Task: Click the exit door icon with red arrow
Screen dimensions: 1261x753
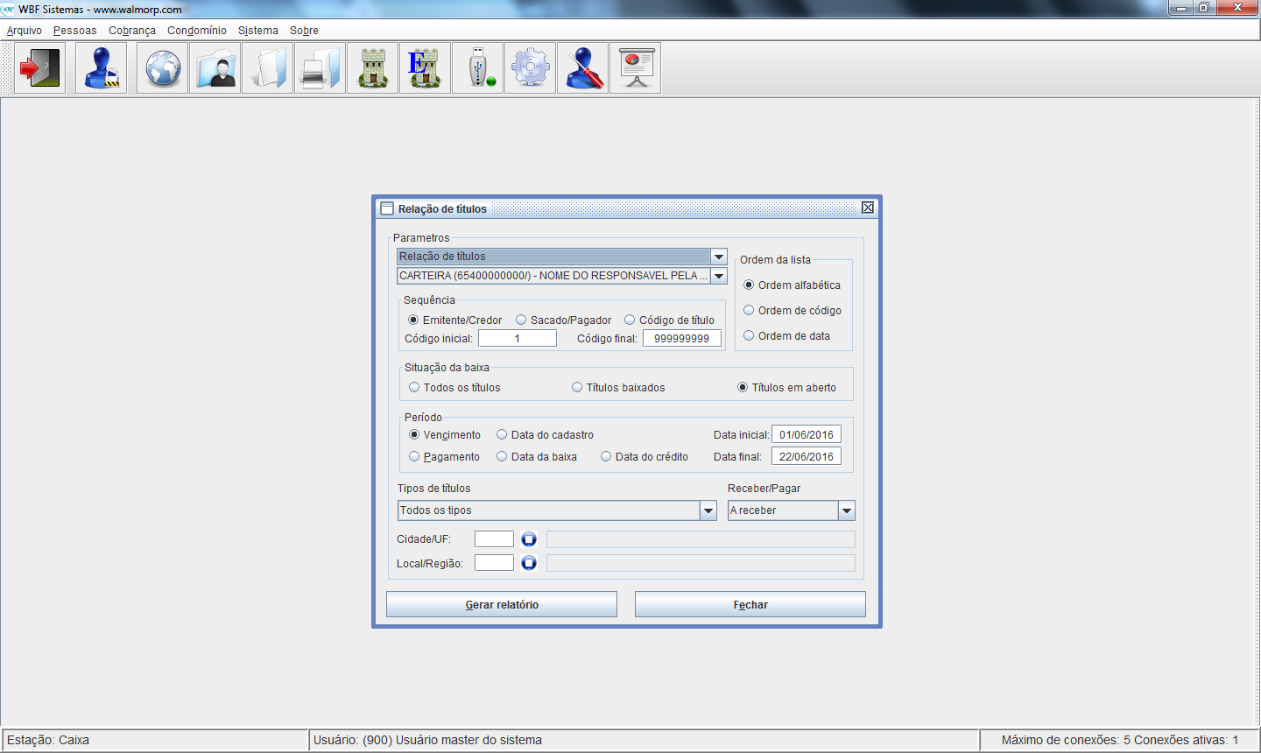Action: pyautogui.click(x=40, y=68)
